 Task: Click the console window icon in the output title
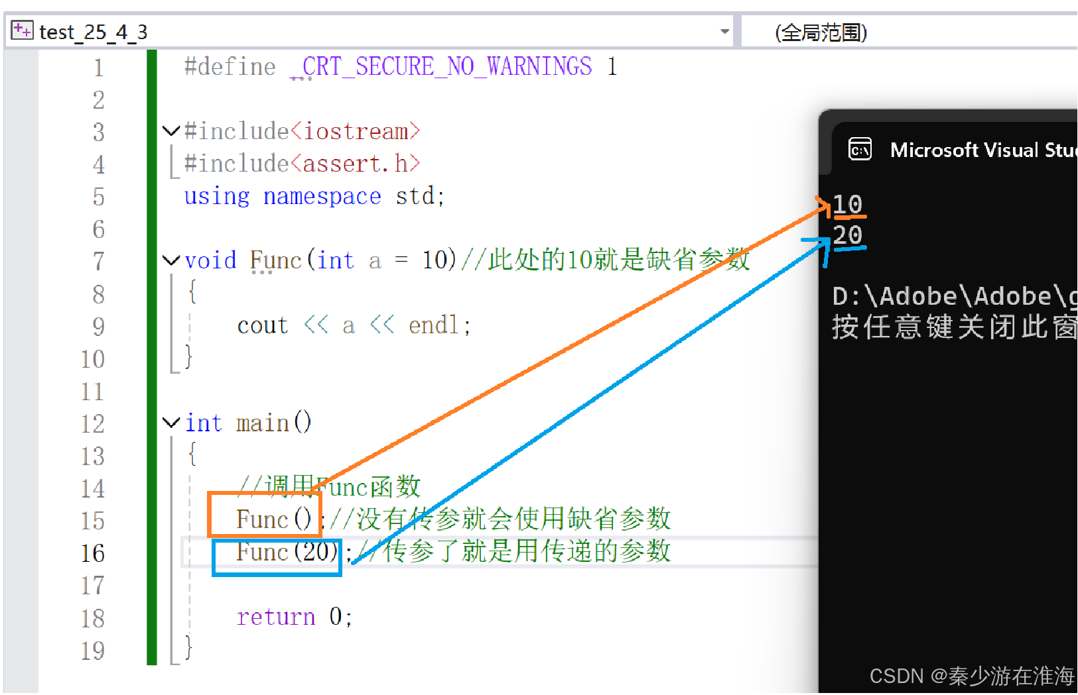point(860,150)
